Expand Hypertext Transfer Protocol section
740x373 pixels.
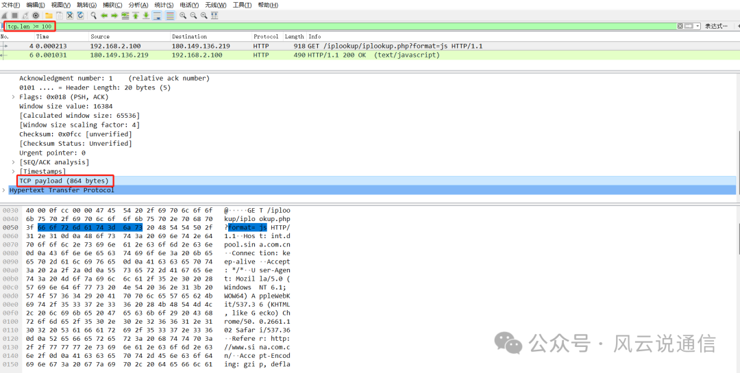4,190
